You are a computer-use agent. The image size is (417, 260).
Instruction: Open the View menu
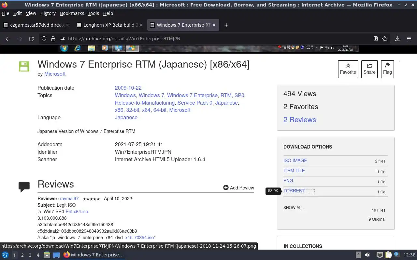31,13
